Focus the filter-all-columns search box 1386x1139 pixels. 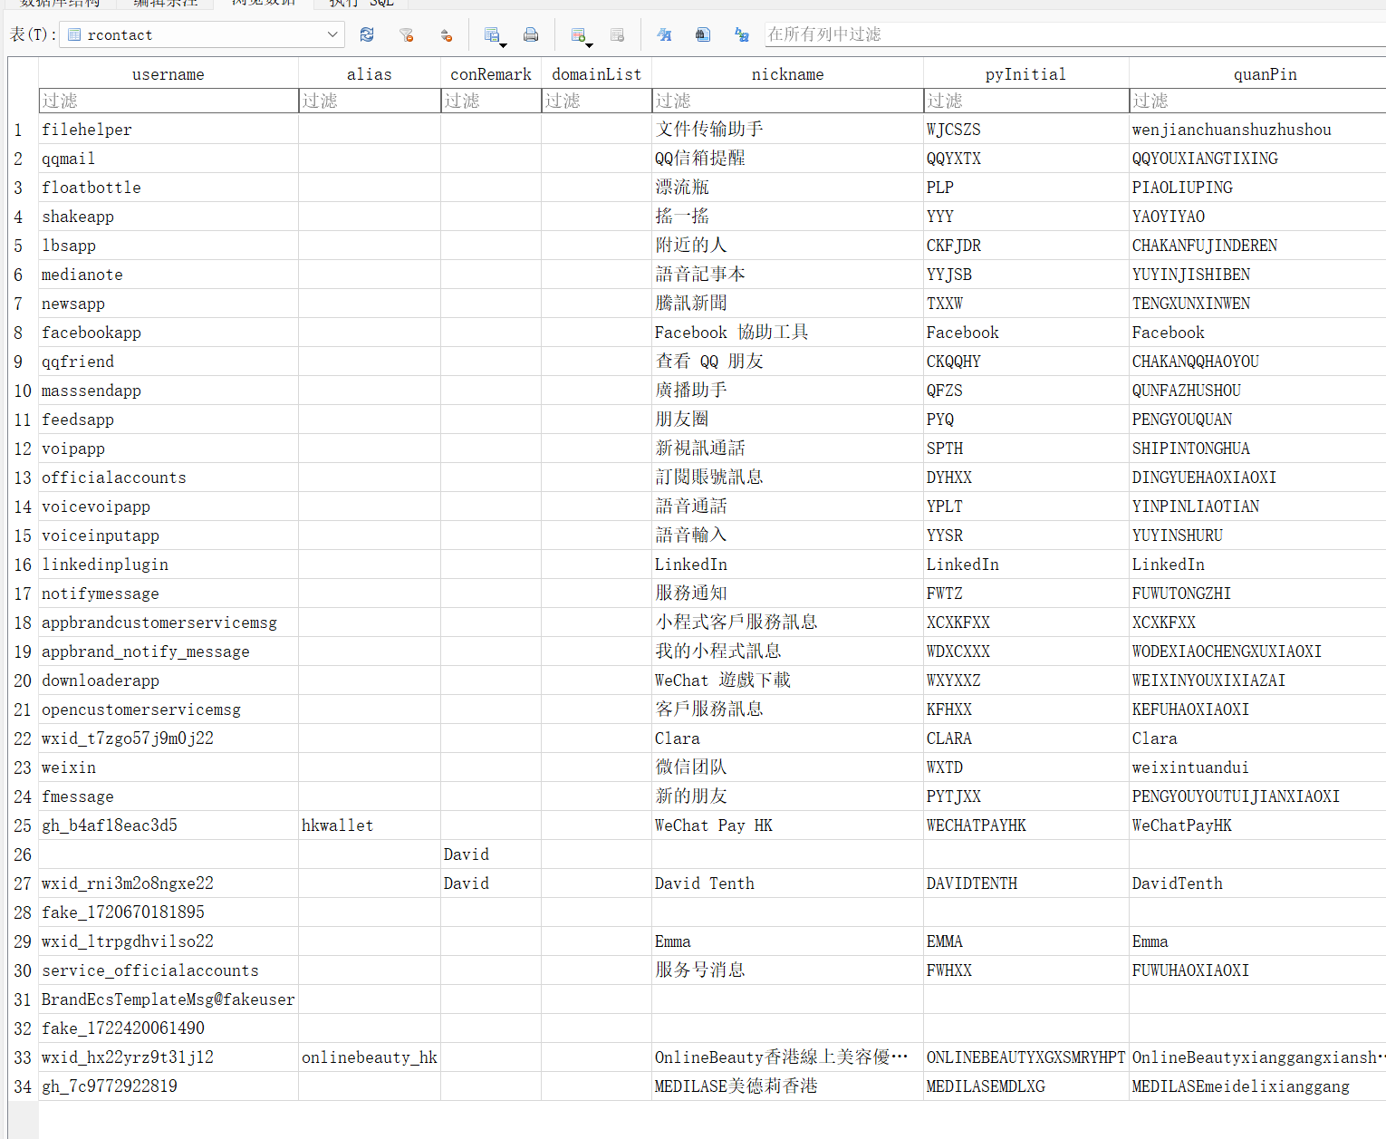1075,34
